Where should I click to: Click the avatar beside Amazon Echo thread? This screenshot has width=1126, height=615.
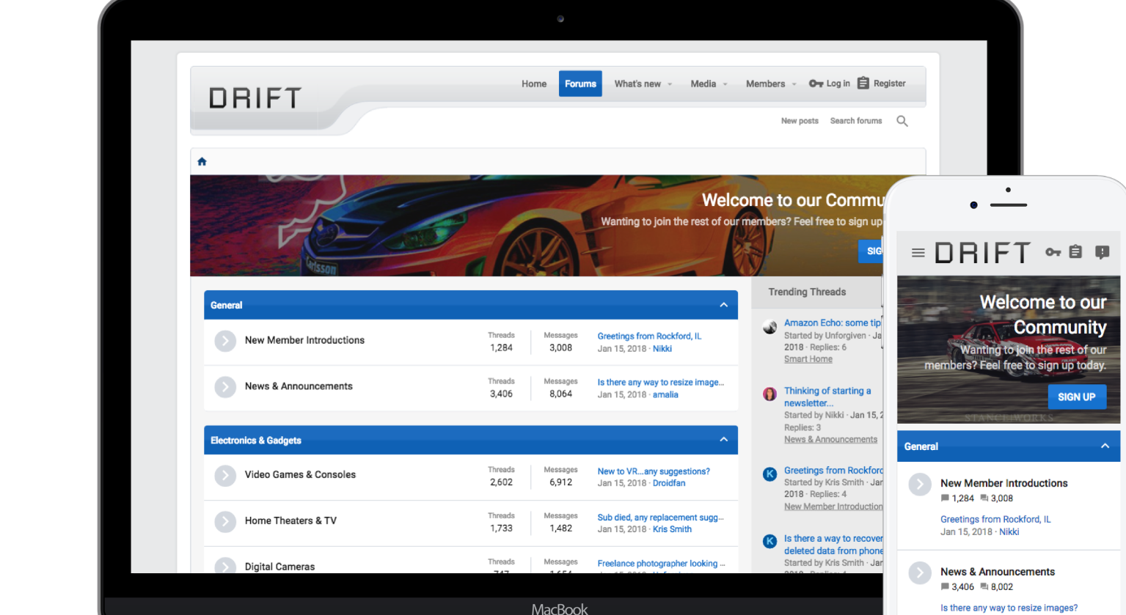click(x=769, y=327)
